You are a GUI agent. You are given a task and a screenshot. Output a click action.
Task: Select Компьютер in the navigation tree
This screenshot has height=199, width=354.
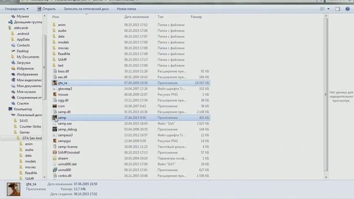(x=23, y=109)
